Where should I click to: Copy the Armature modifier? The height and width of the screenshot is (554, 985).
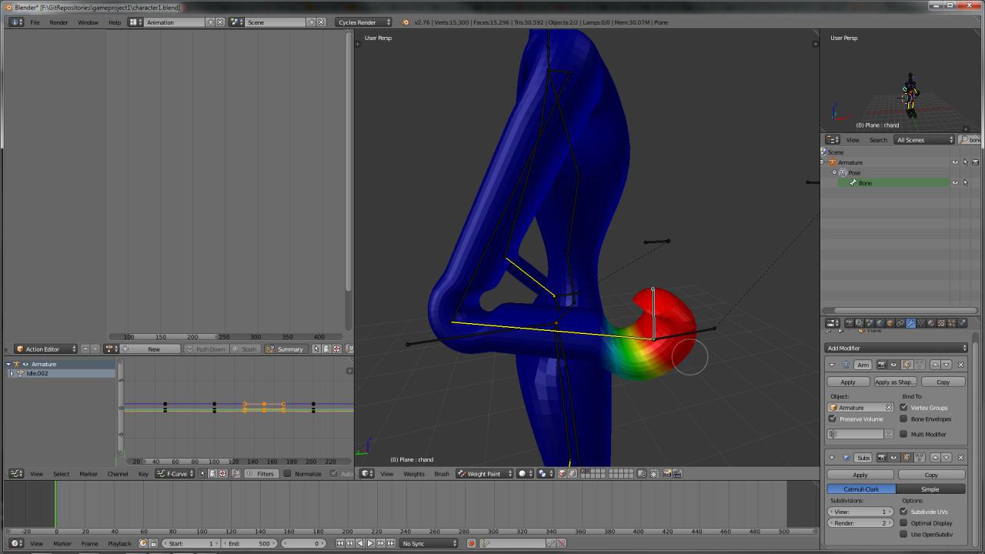click(943, 382)
